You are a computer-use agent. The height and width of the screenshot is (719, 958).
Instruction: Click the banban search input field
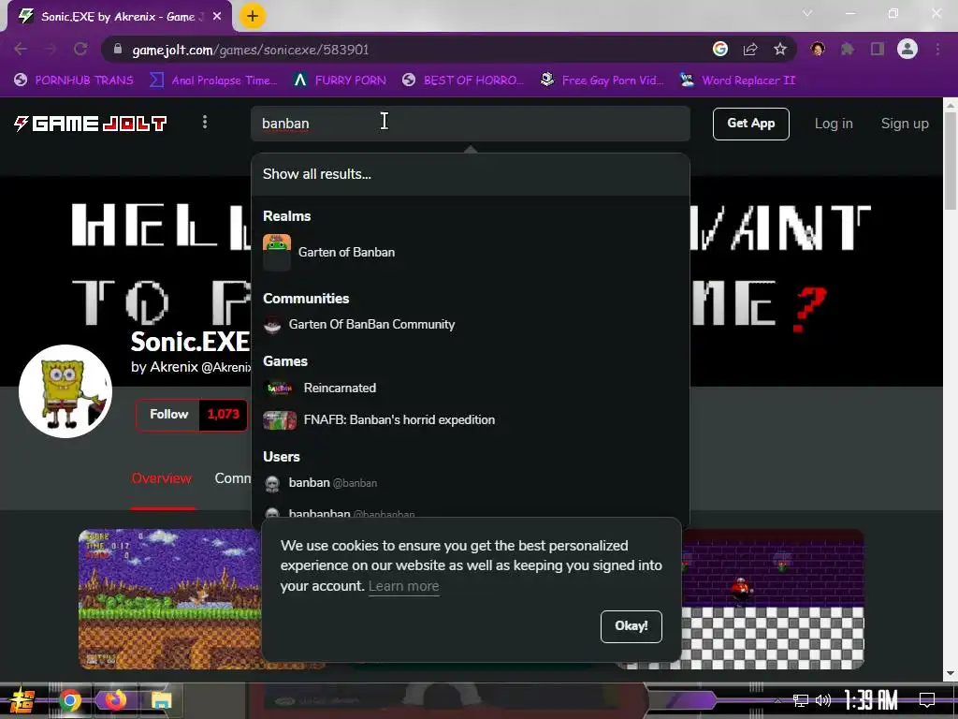point(470,124)
